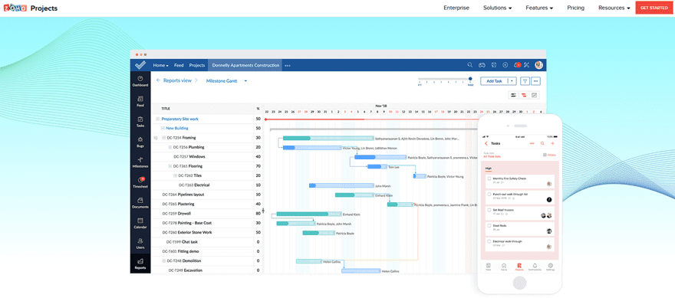Open the user profile avatar
Screen dimensions: 675x298
[539, 65]
